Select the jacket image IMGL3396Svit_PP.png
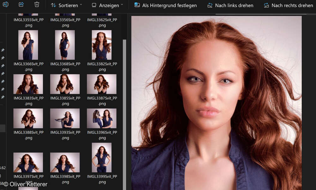The width and height of the screenshot is (316, 190). [x=101, y=118]
